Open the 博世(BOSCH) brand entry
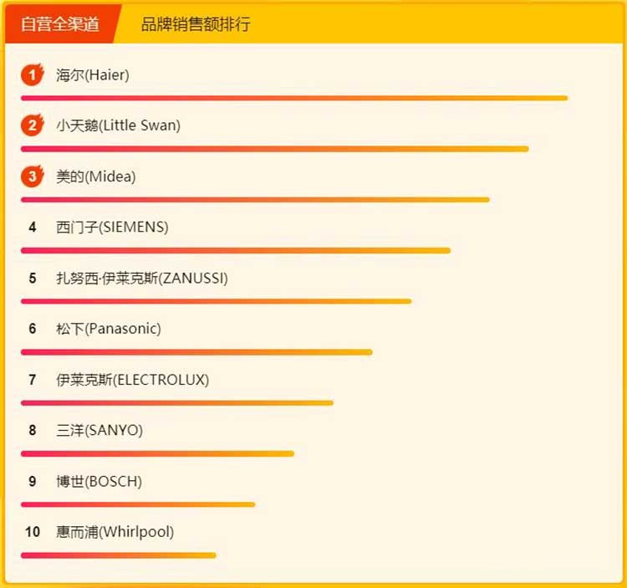The height and width of the screenshot is (588, 627). tap(99, 481)
